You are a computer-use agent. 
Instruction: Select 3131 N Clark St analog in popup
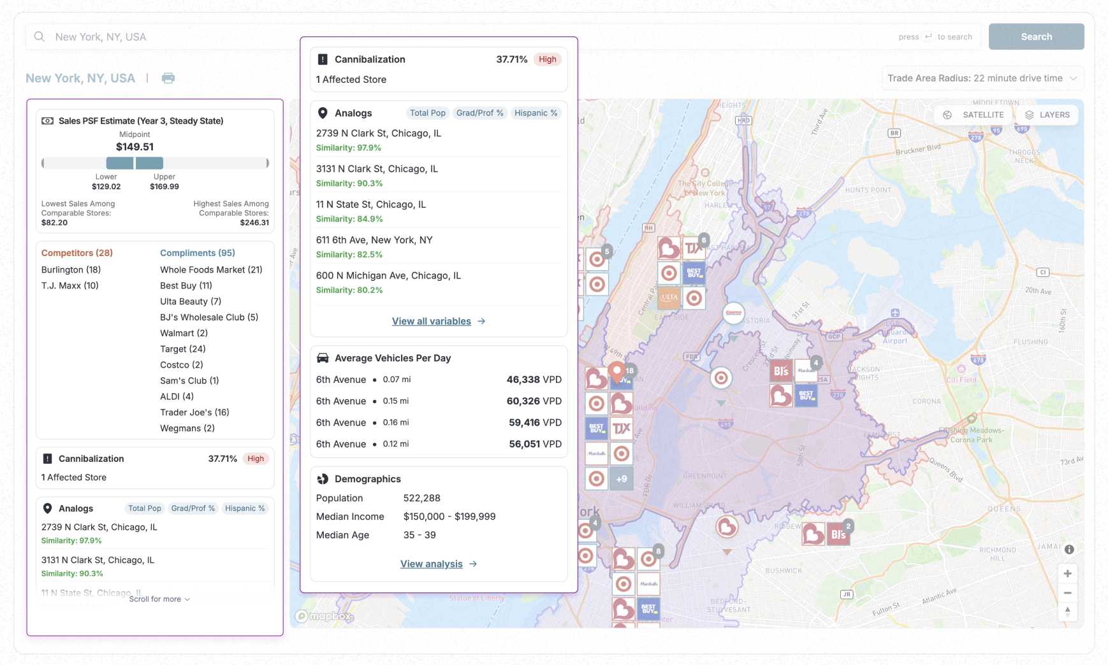pyautogui.click(x=439, y=175)
